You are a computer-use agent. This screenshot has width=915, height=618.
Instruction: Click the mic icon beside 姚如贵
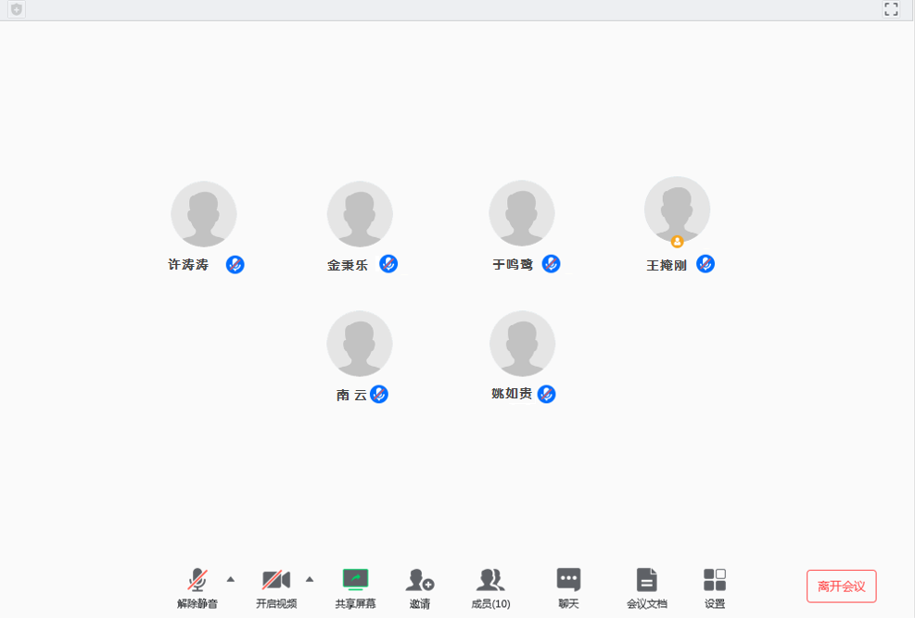coord(547,394)
